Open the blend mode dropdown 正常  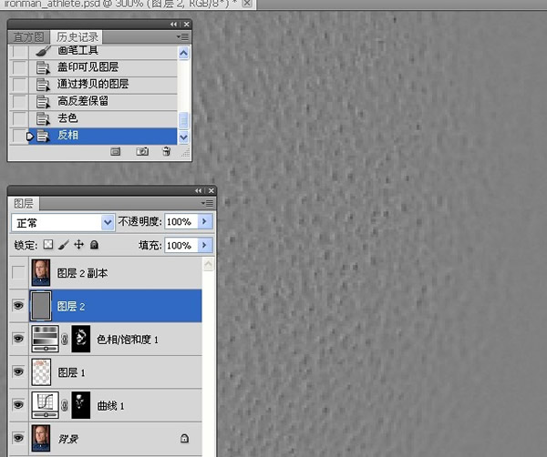click(108, 222)
